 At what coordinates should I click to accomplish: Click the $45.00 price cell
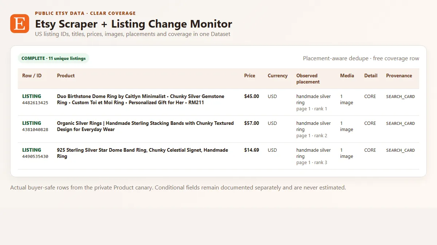point(252,97)
